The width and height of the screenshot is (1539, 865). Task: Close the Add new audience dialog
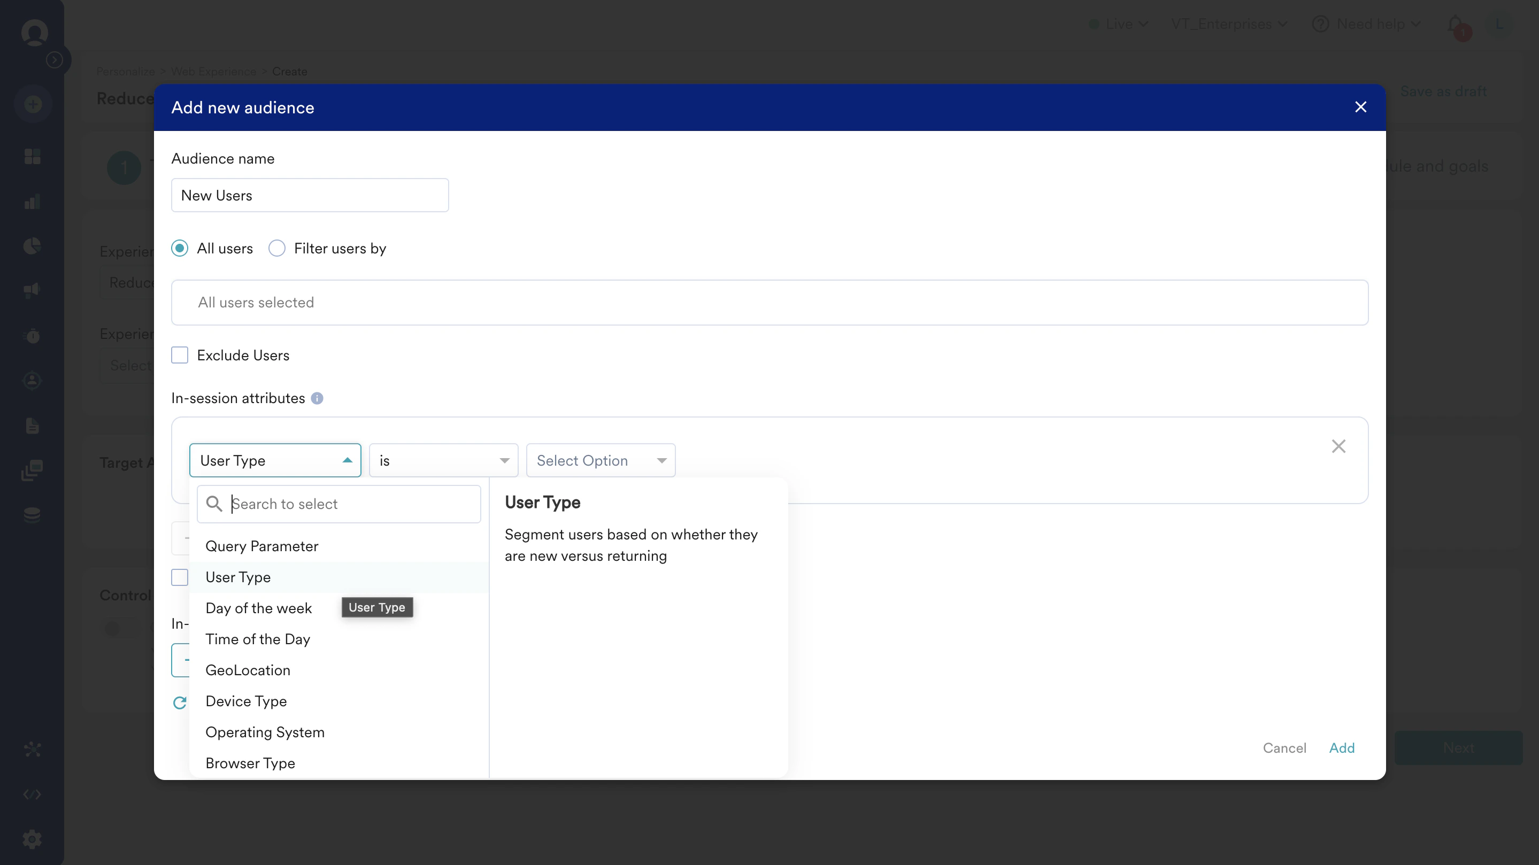(1360, 107)
